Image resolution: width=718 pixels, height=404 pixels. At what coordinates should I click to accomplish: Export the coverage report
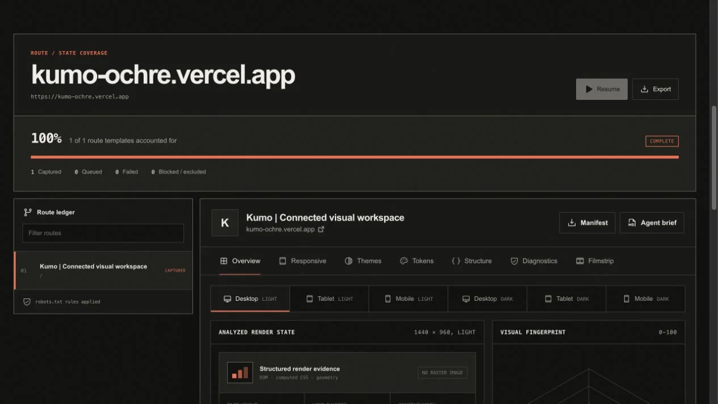point(656,89)
